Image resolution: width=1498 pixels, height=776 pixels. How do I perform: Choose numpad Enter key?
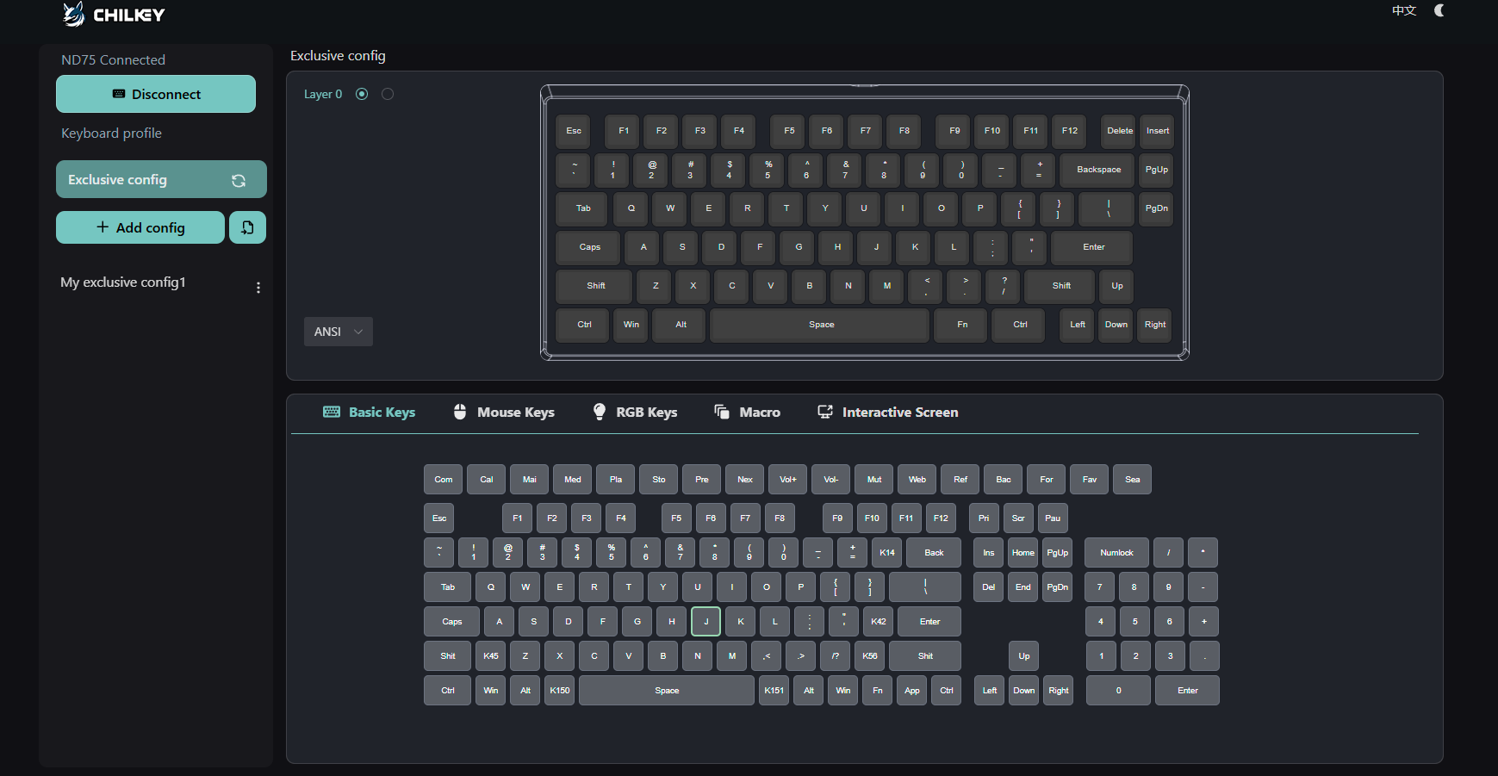(x=1188, y=691)
